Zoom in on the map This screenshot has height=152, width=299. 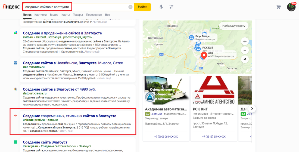tap(245, 41)
